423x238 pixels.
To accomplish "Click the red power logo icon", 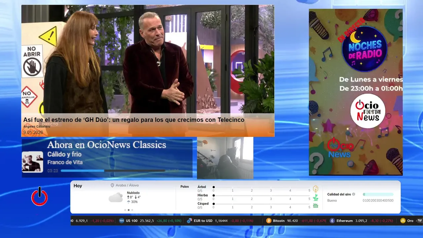I will pos(40,197).
